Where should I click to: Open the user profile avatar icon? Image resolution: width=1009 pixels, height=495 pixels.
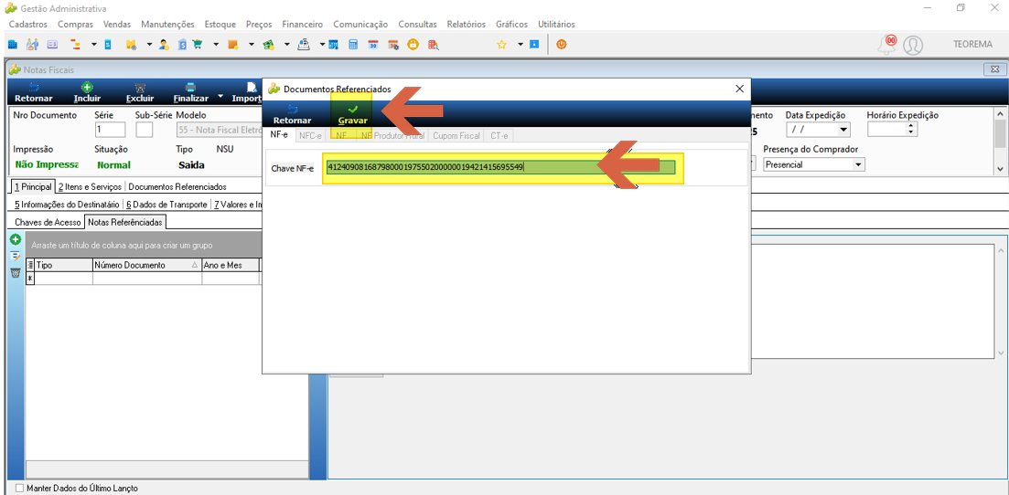[x=912, y=45]
